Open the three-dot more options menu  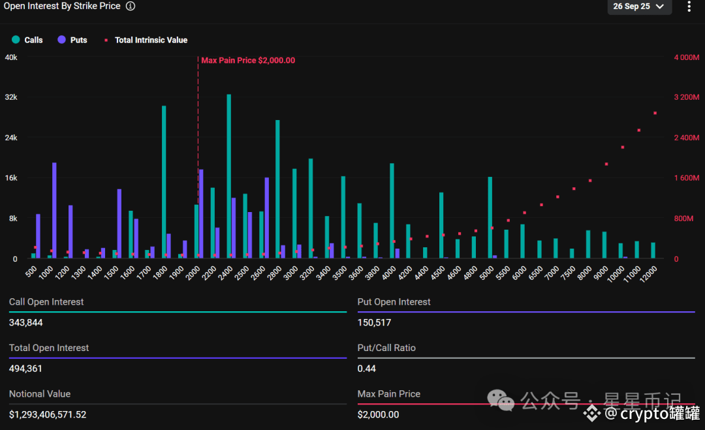coord(689,7)
